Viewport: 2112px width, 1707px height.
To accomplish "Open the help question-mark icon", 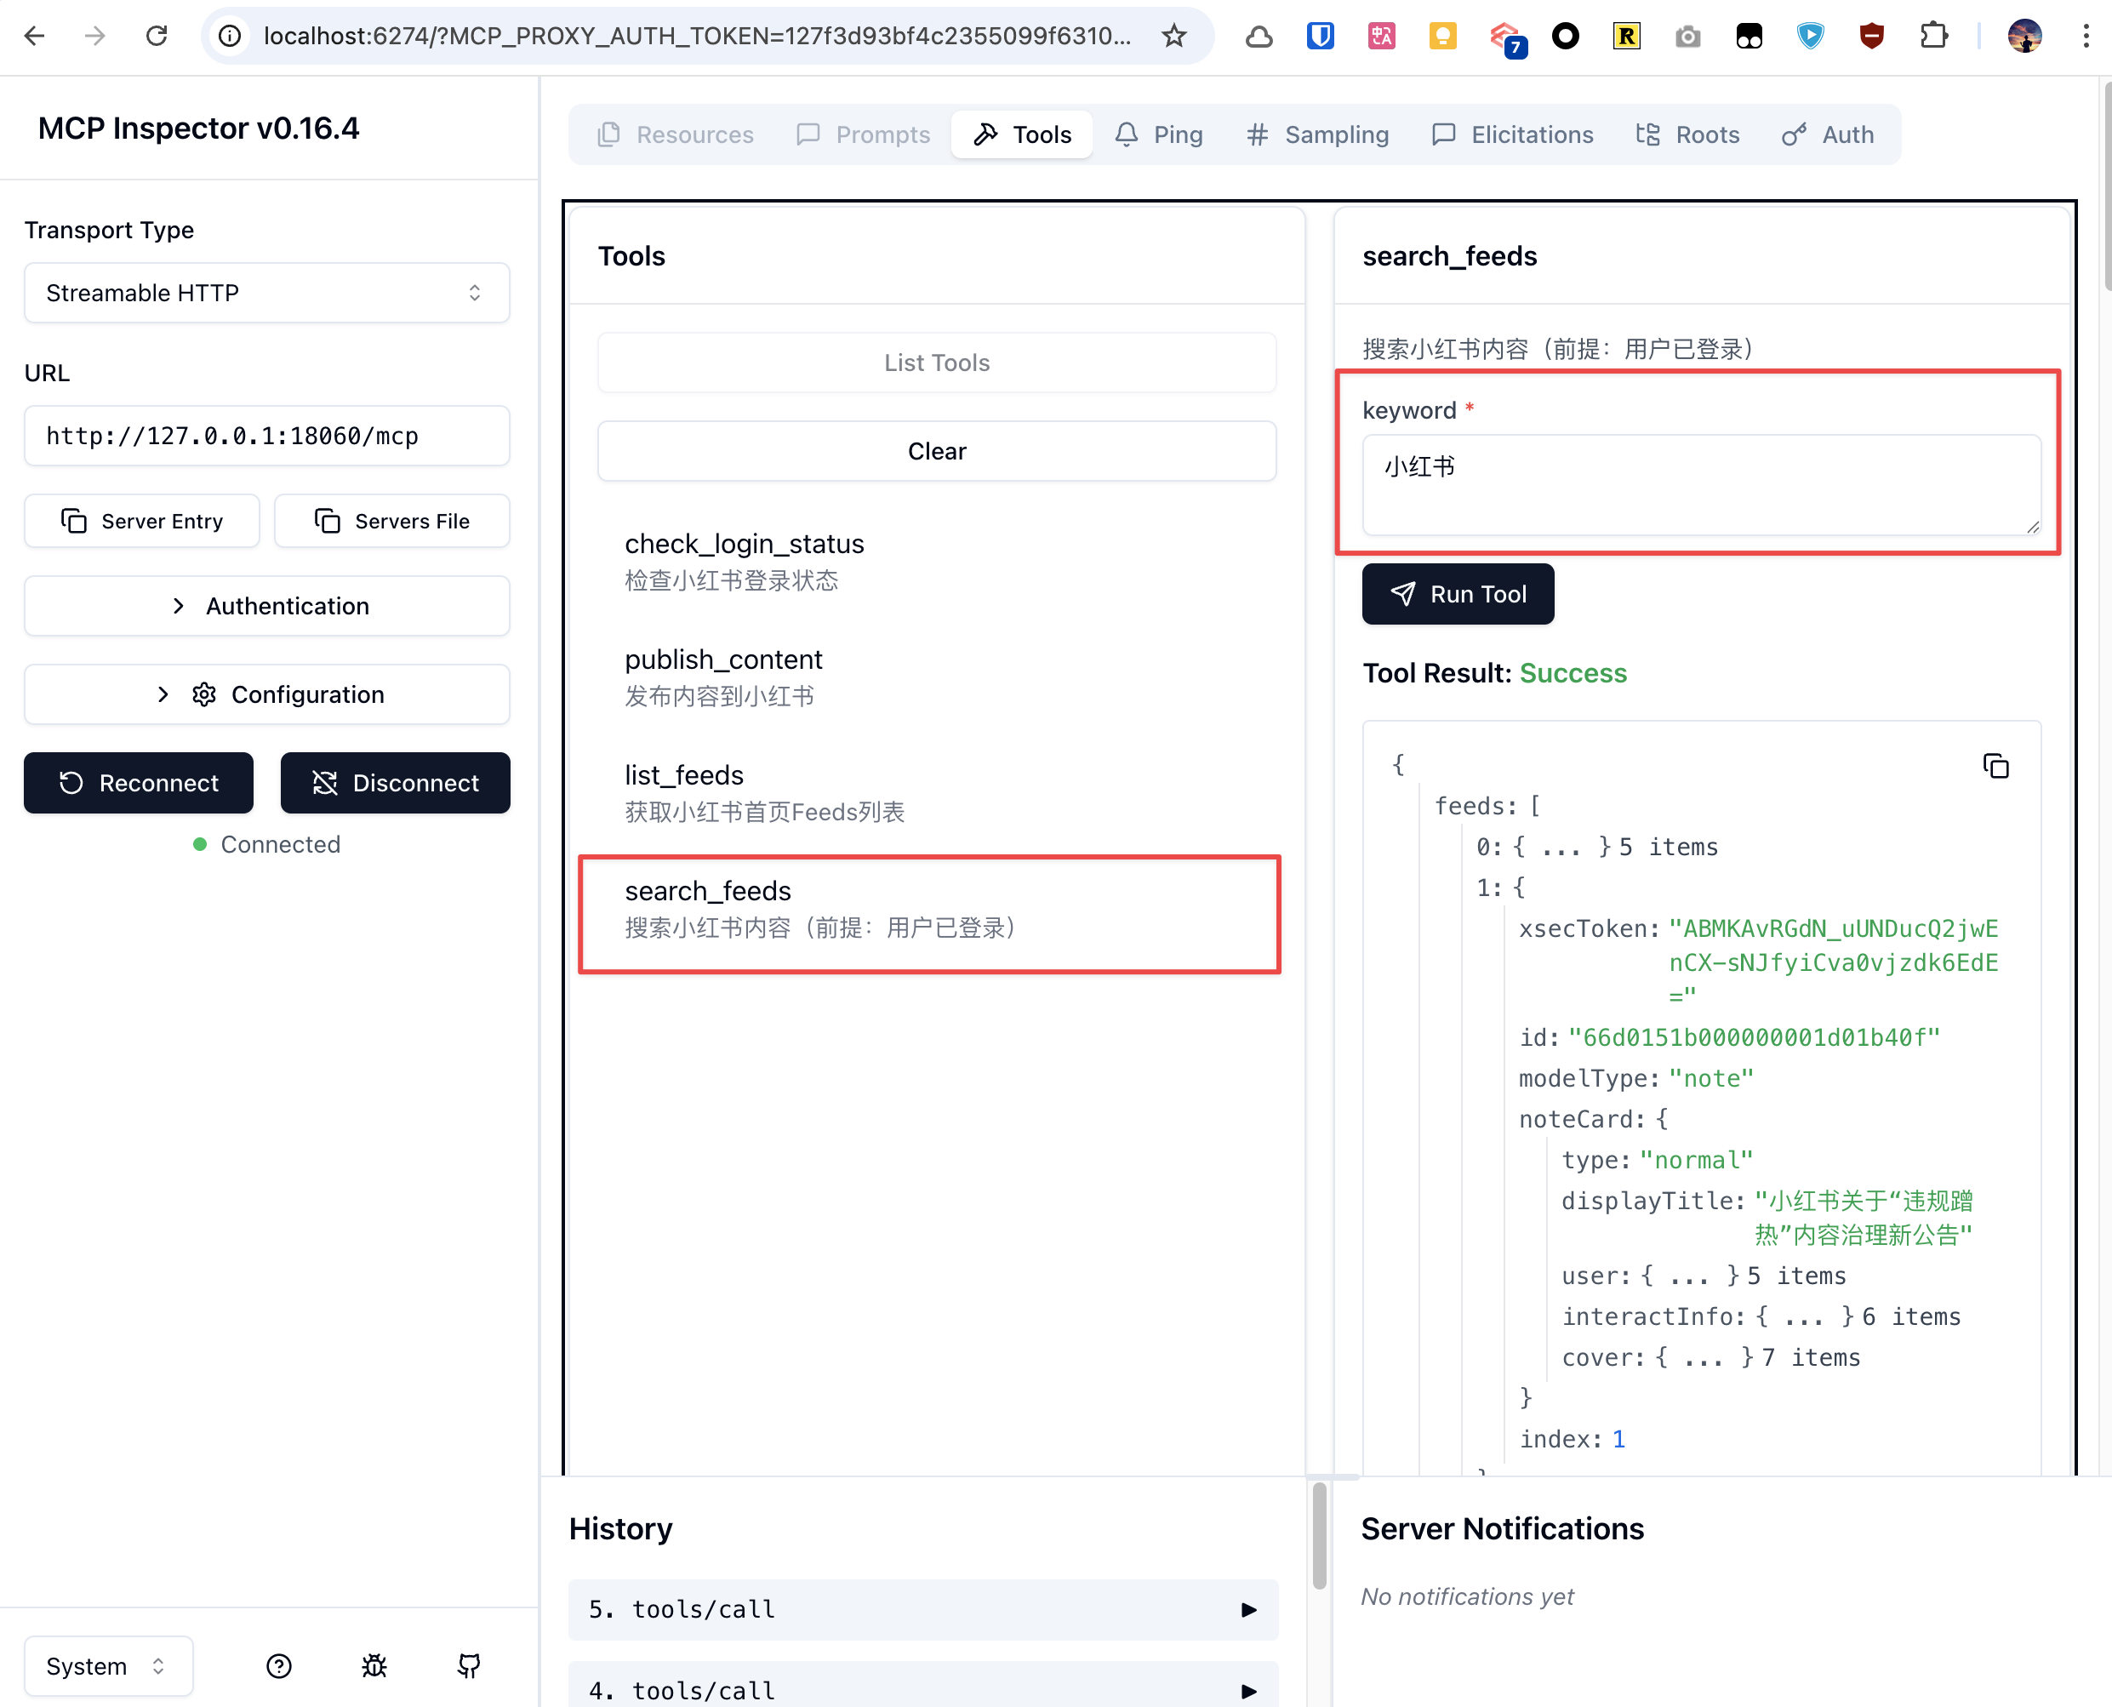I will tap(279, 1665).
